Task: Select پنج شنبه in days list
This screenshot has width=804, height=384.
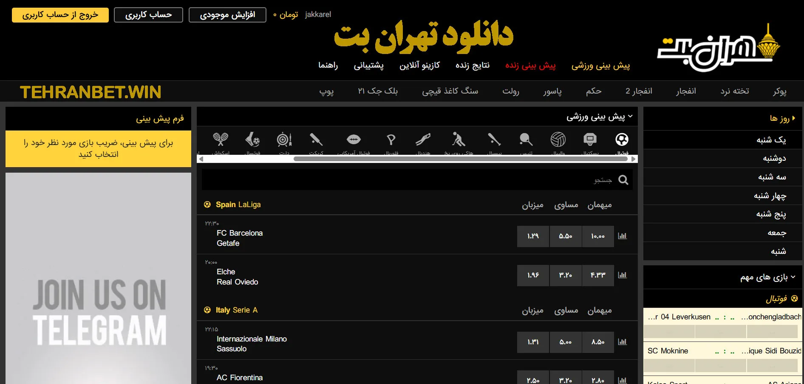Action: [x=723, y=214]
